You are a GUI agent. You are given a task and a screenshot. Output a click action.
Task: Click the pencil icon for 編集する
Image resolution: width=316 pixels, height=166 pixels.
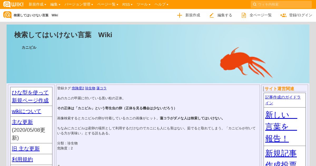point(212,15)
